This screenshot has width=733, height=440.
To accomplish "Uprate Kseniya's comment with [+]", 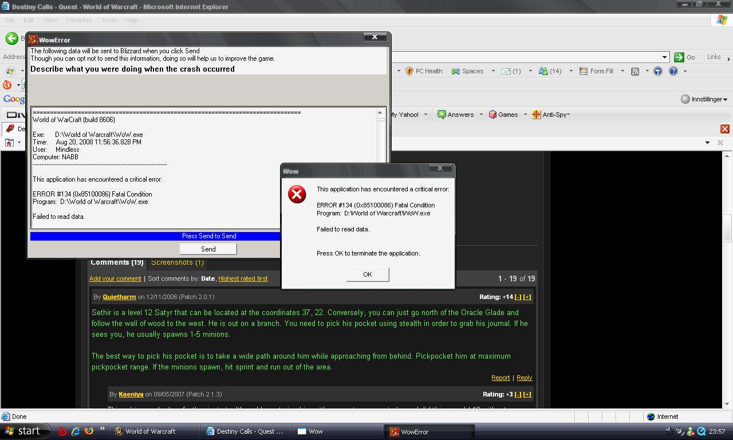I will (x=527, y=394).
